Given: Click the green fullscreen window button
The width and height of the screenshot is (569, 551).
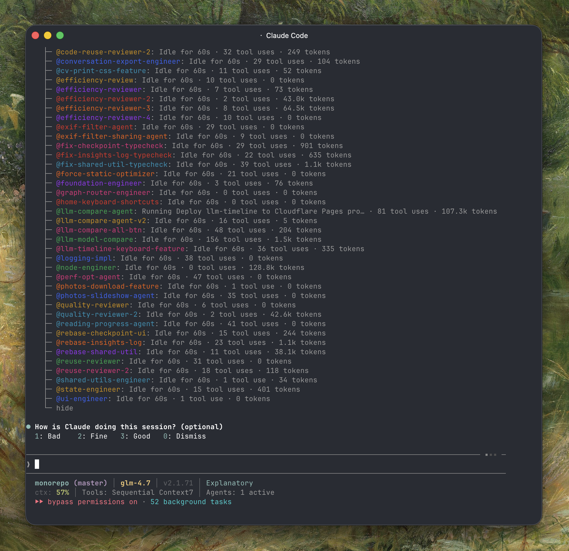Looking at the screenshot, I should [x=60, y=35].
